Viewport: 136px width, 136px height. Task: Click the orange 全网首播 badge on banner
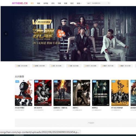(x=61, y=33)
